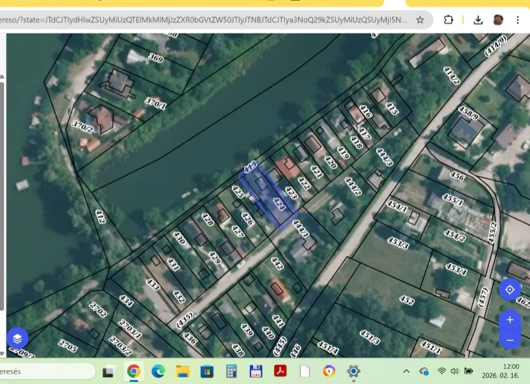Screen dimensions: 530x384
Task: Open Task View on the taskbar
Action: [108, 372]
